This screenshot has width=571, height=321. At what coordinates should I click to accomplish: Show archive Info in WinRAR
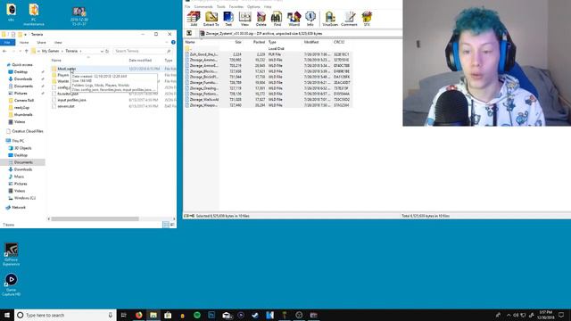coord(310,18)
